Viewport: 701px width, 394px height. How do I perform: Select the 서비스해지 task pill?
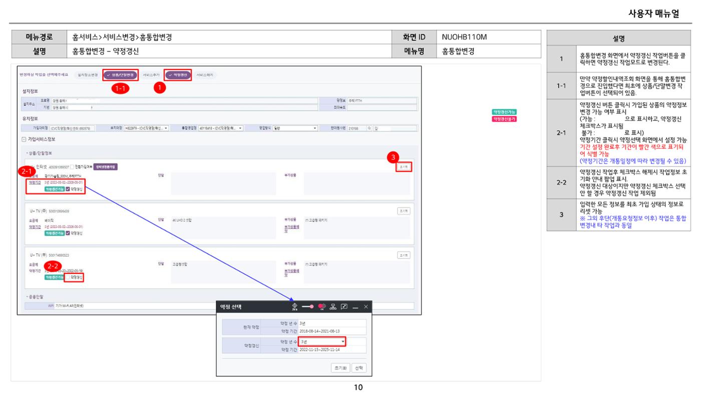tap(205, 74)
